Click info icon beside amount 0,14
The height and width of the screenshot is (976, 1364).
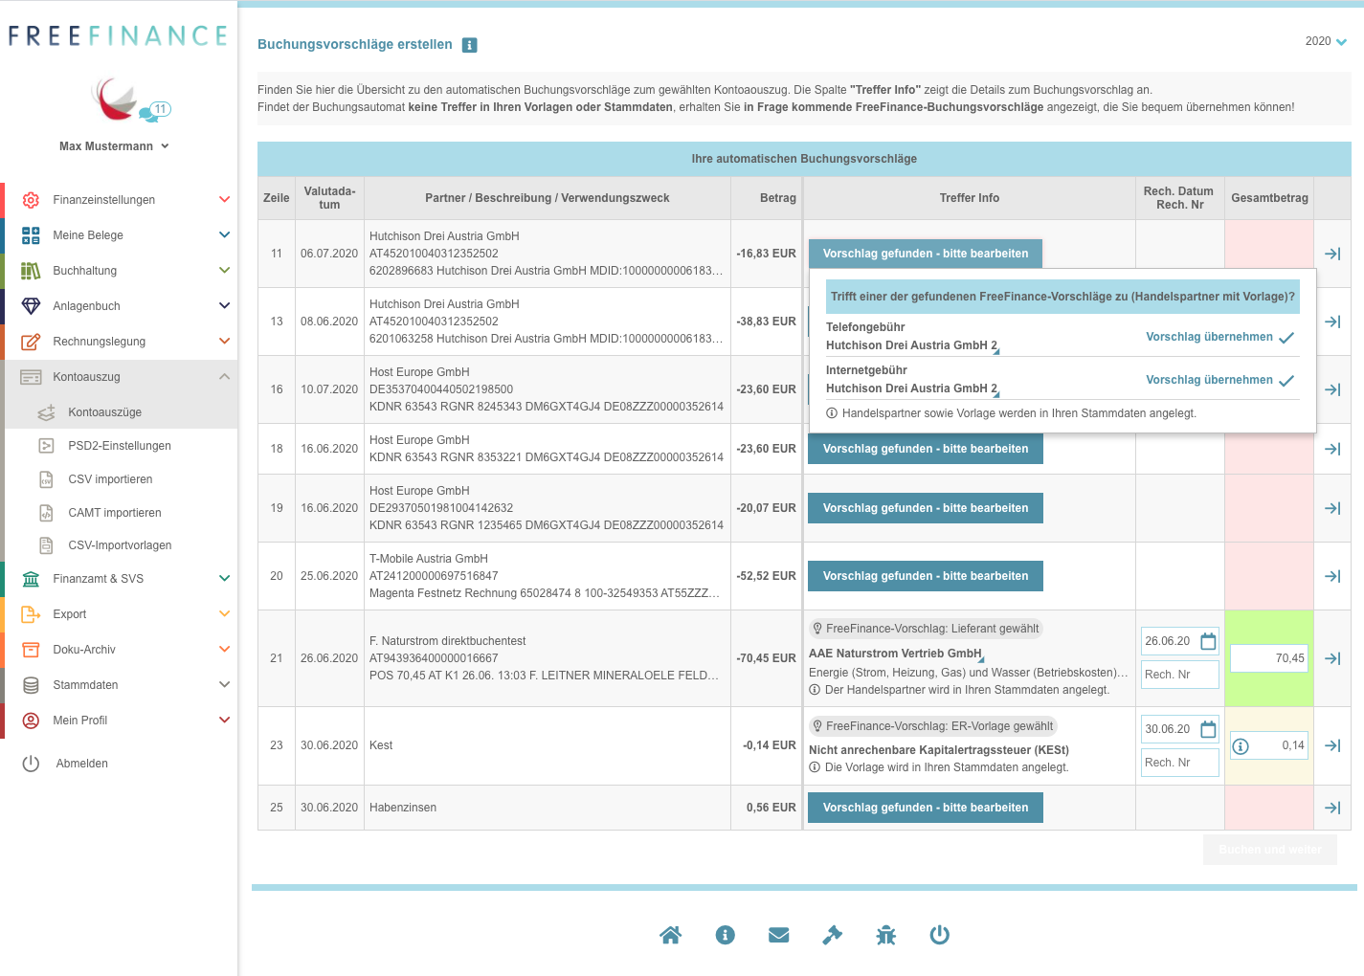1241,746
